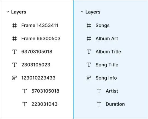Click text icon next to Duration layer
The height and width of the screenshot is (119, 148).
[99, 104]
